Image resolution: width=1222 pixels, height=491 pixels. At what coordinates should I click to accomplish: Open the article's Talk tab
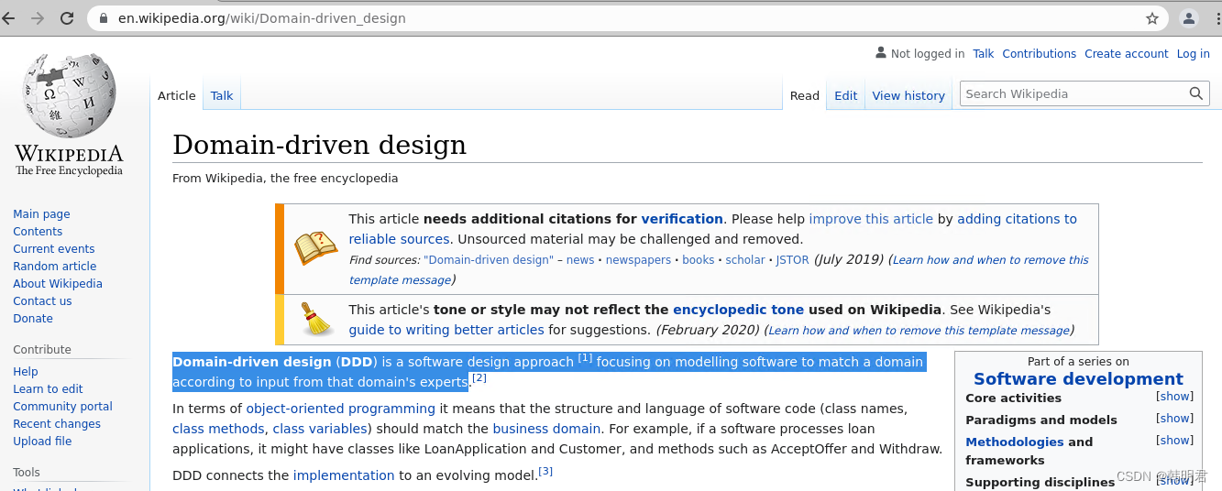point(222,95)
